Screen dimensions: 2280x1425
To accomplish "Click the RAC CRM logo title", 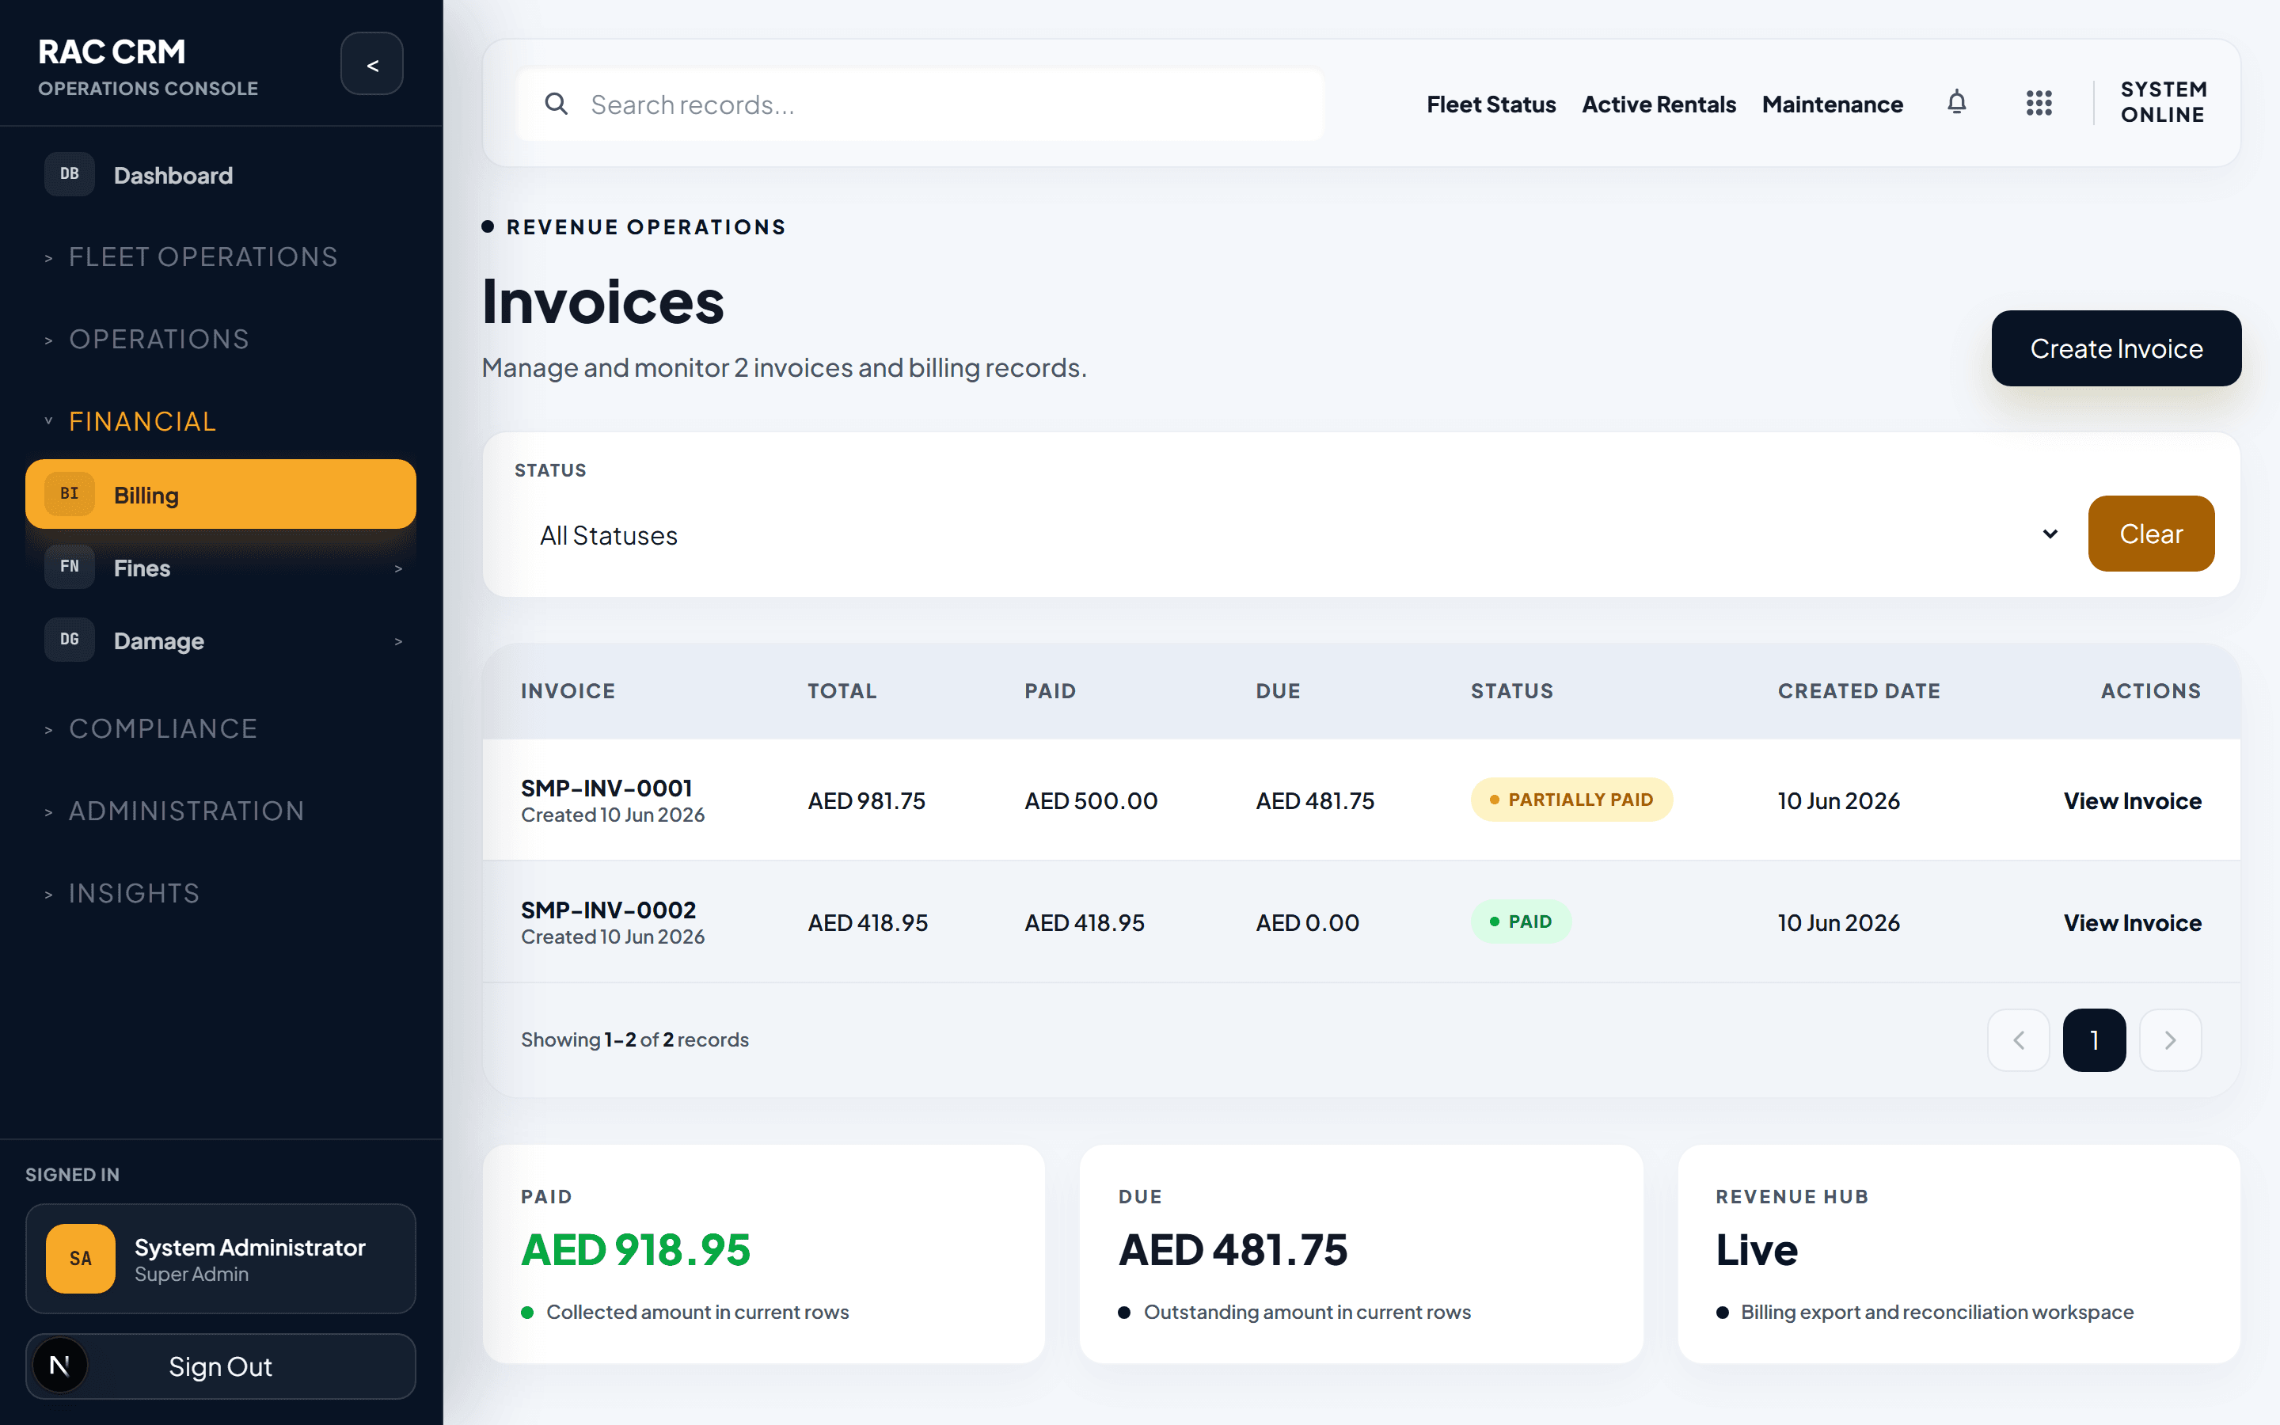I will pyautogui.click(x=111, y=51).
